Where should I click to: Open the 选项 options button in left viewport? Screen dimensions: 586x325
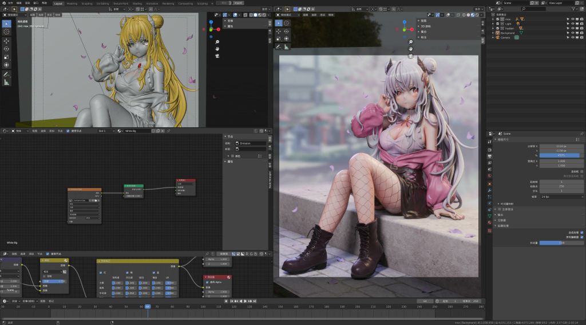(266, 9)
